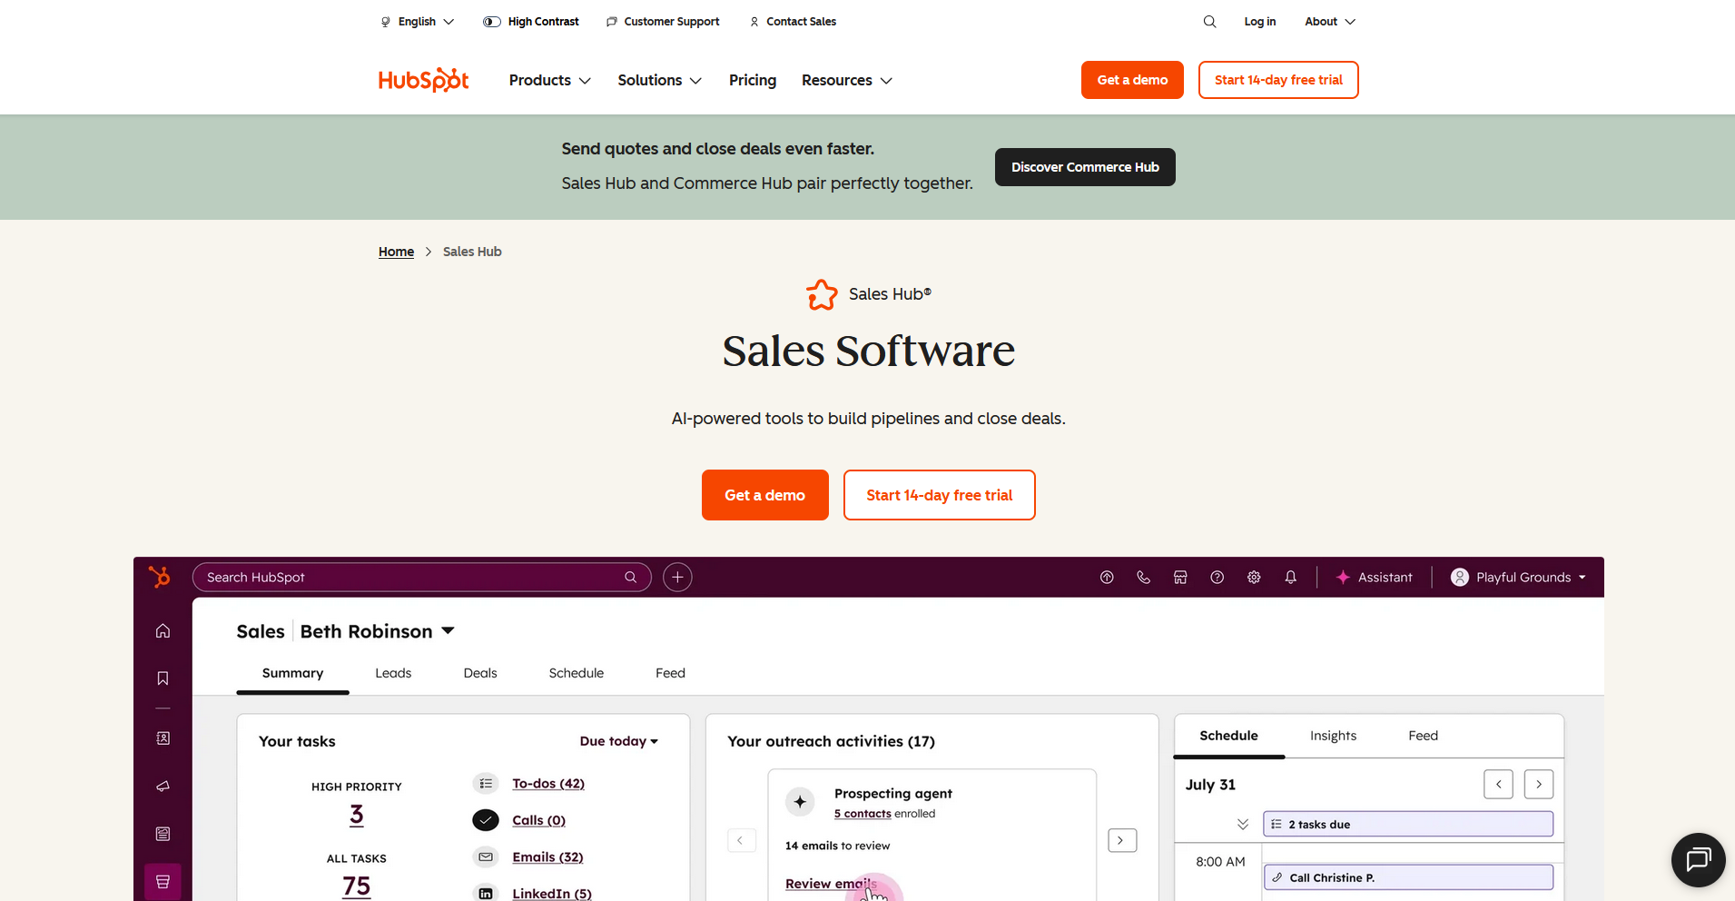The image size is (1735, 901).
Task: Switch to the Leads tab
Action: [x=393, y=673]
